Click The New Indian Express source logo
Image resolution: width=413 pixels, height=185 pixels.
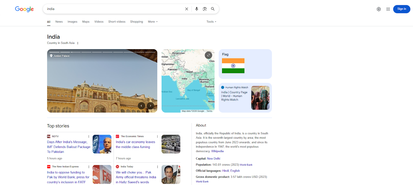[49, 167]
